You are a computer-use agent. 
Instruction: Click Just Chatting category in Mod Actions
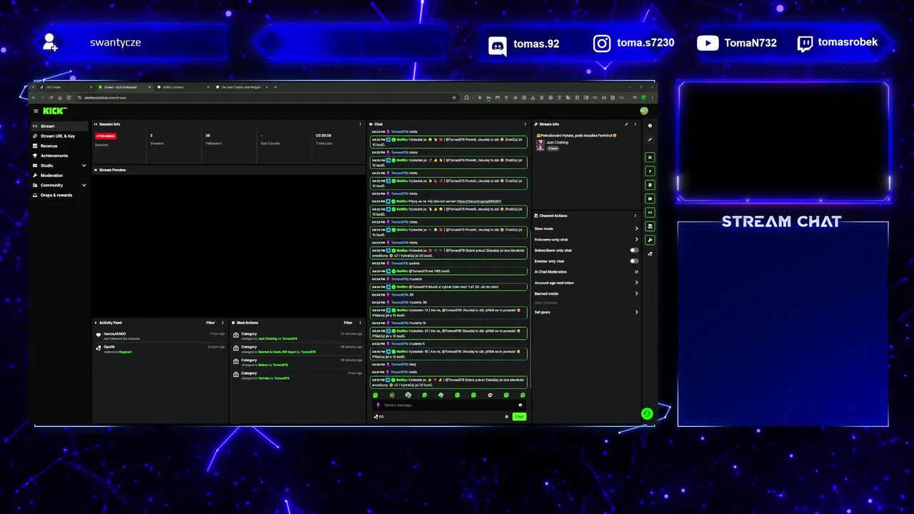pyautogui.click(x=268, y=338)
